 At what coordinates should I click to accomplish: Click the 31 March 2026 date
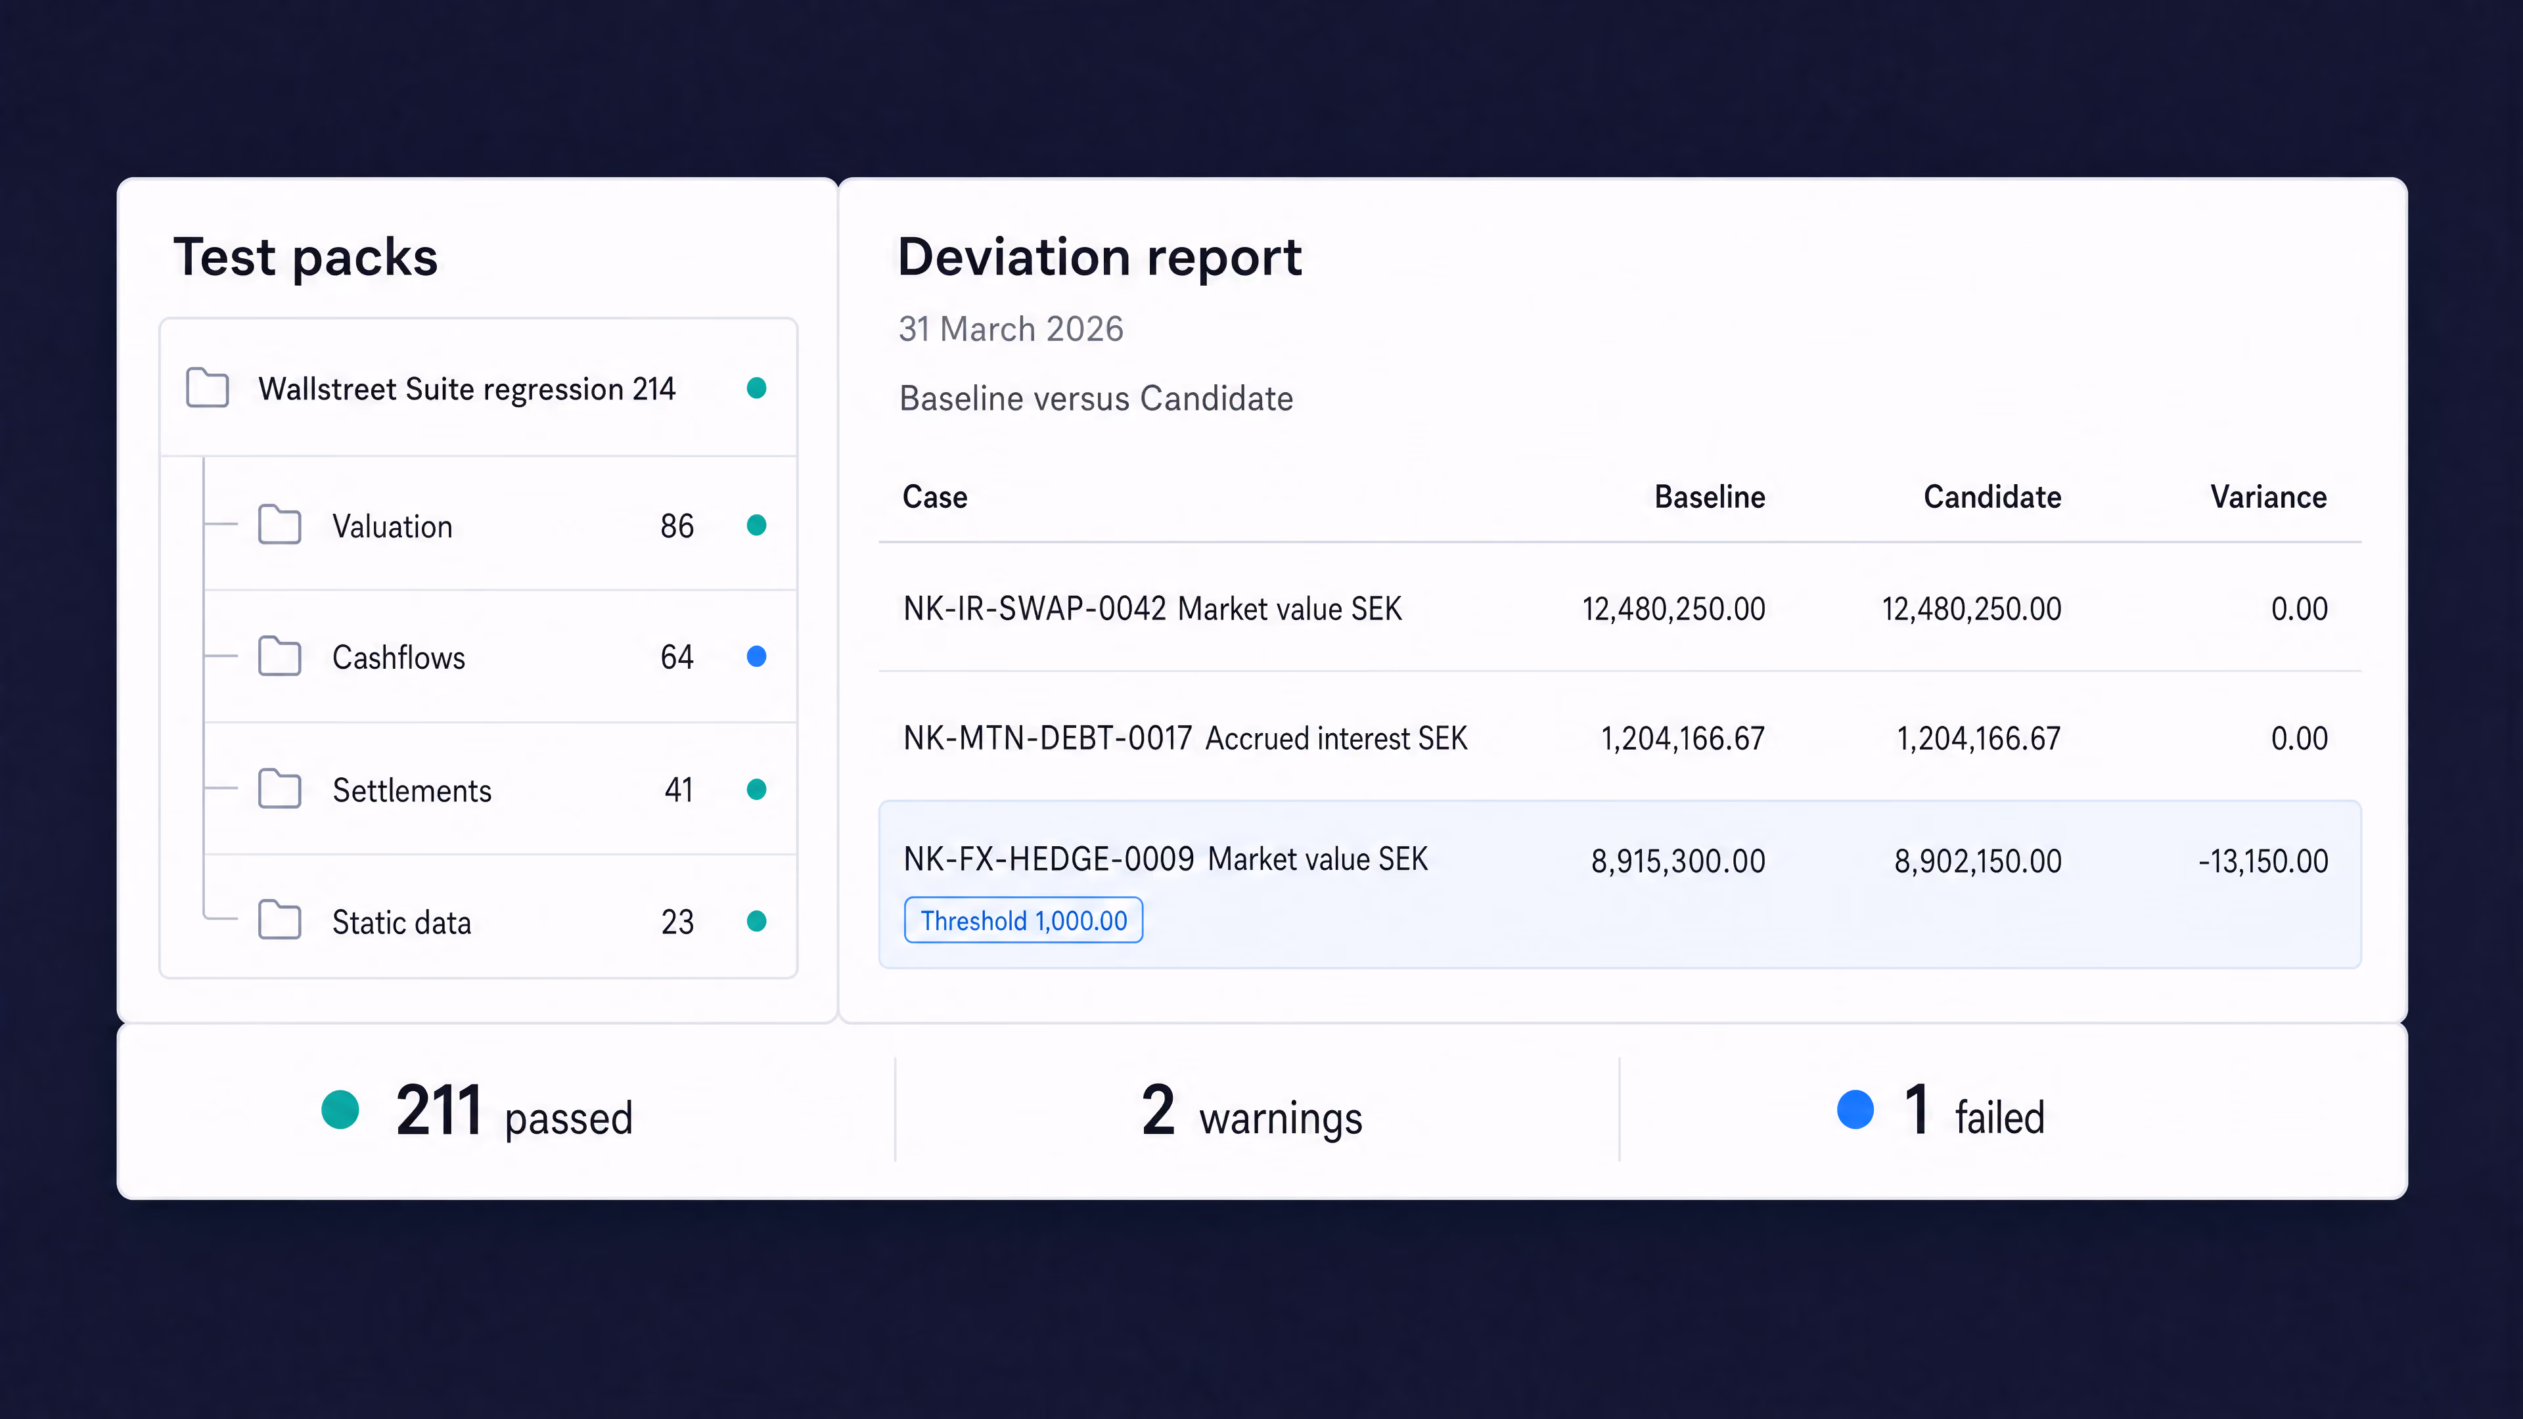(1011, 328)
